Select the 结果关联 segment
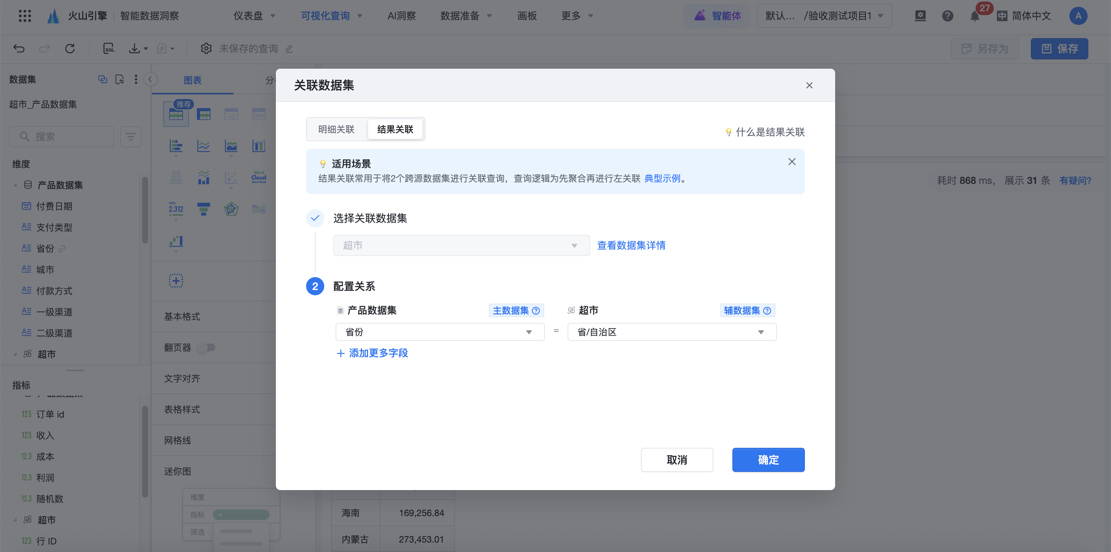 click(x=395, y=129)
